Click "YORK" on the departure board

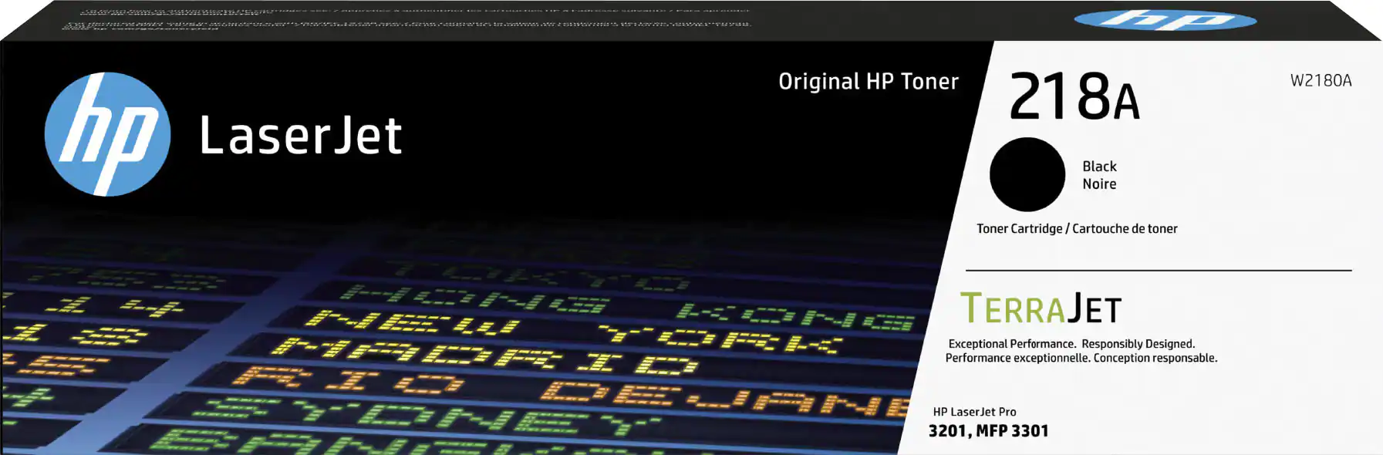(x=721, y=338)
